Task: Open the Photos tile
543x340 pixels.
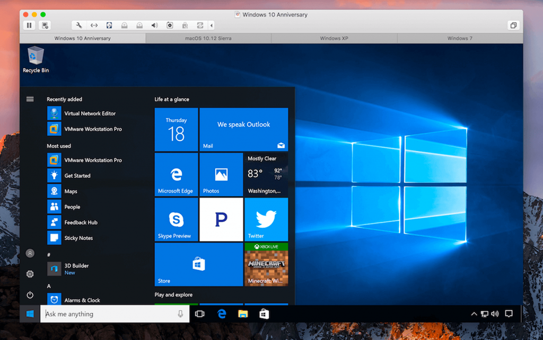Action: tap(221, 174)
